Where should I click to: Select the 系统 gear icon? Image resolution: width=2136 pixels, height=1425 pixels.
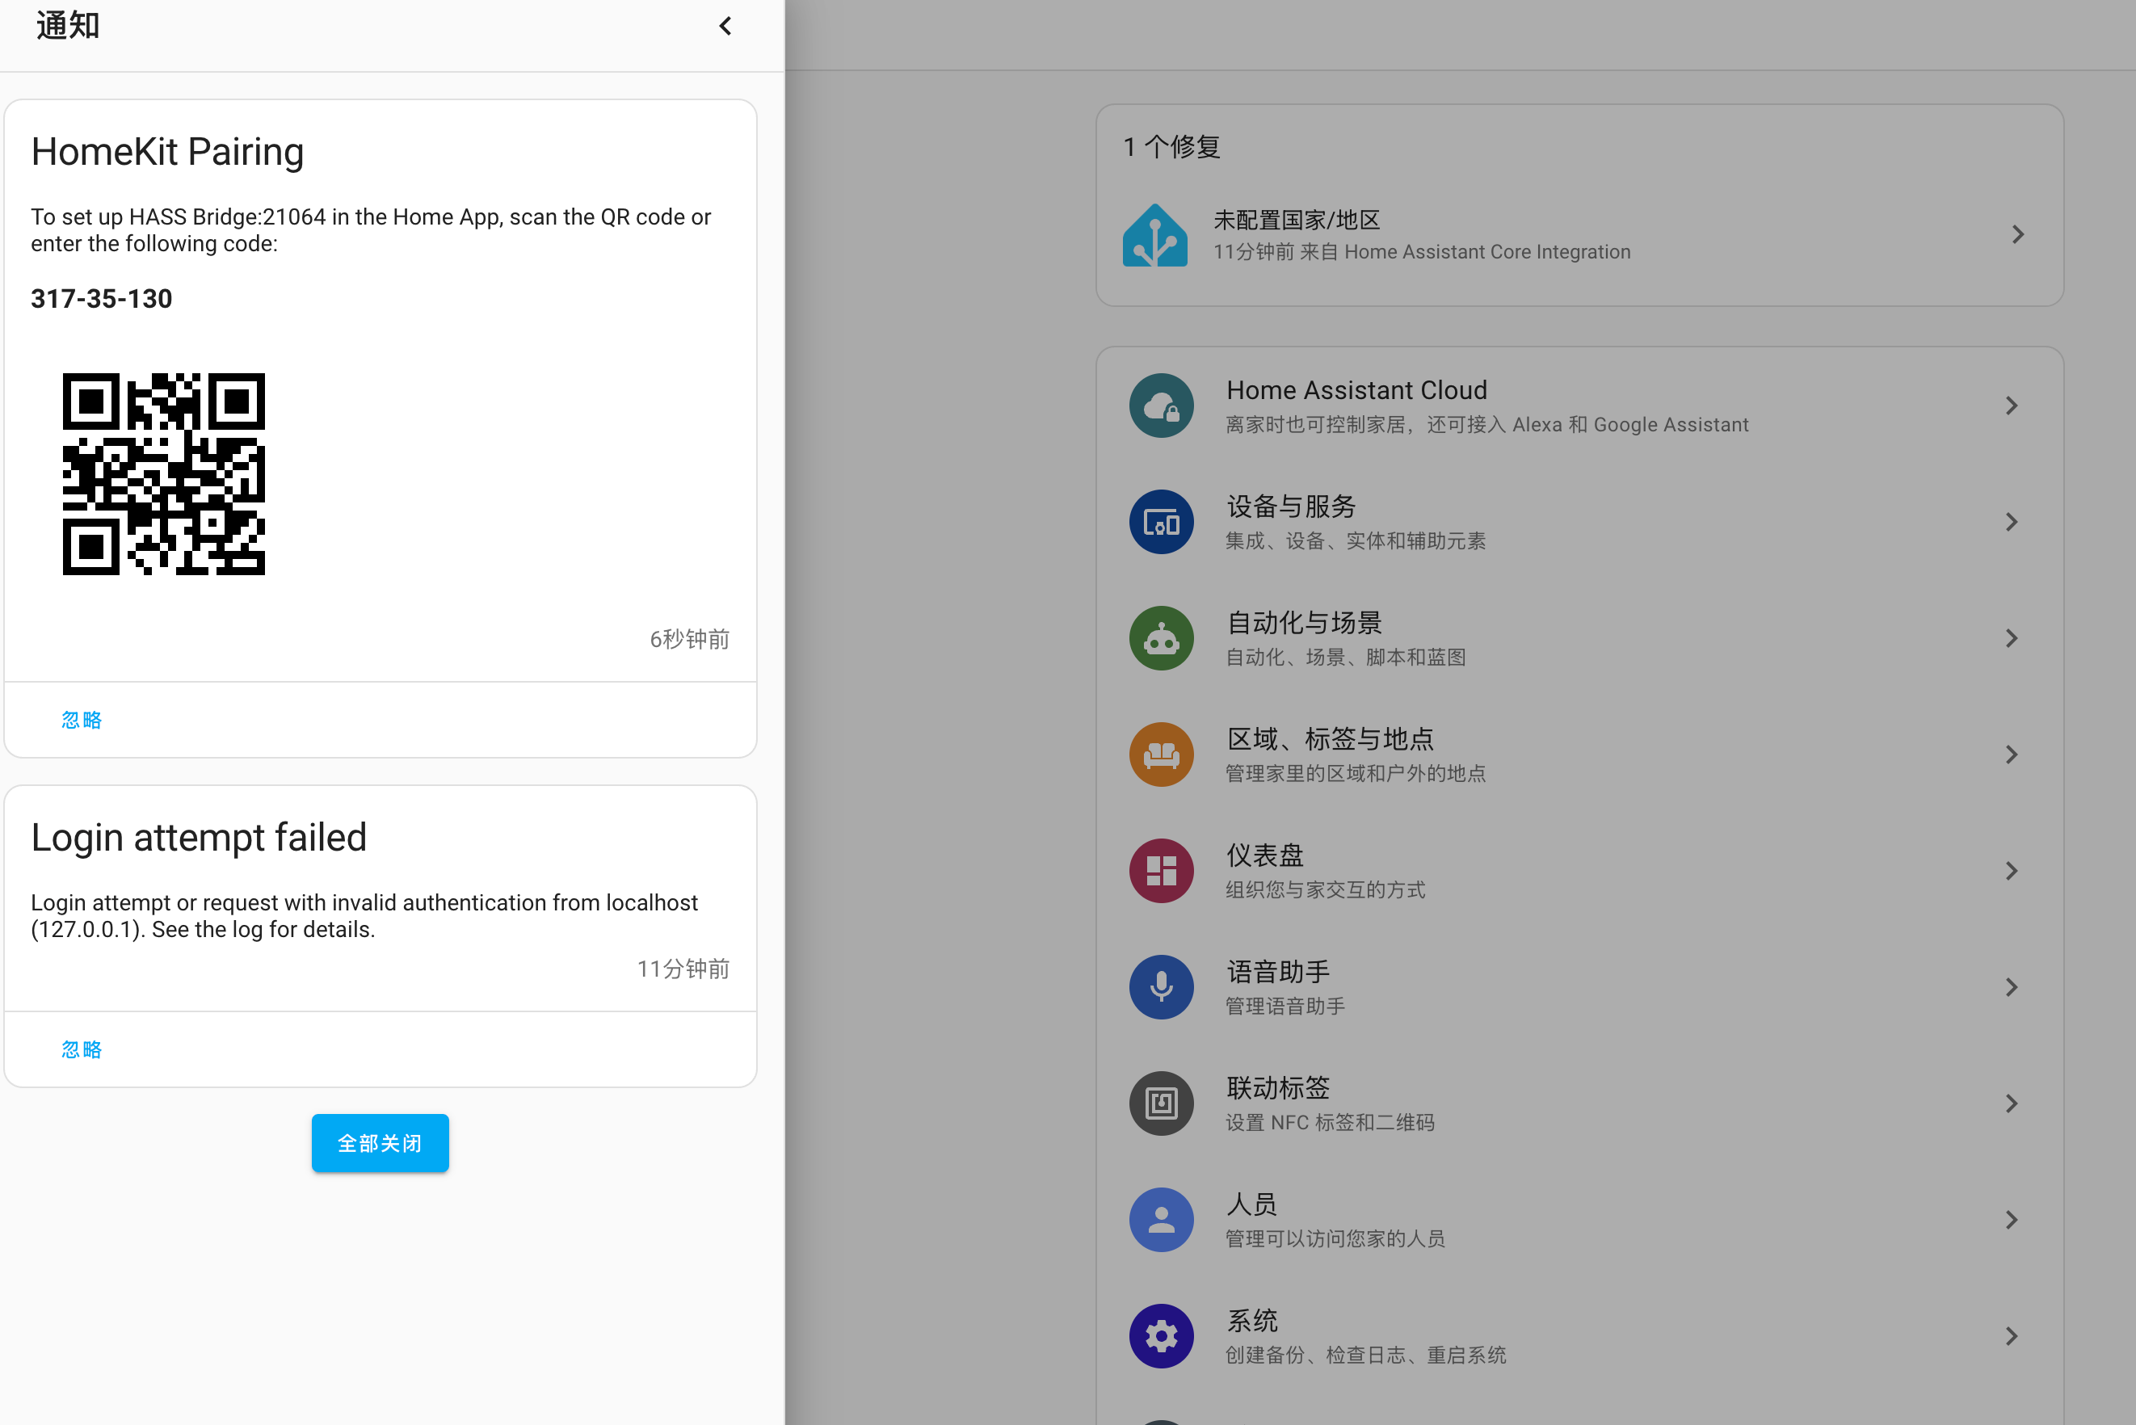(x=1161, y=1336)
